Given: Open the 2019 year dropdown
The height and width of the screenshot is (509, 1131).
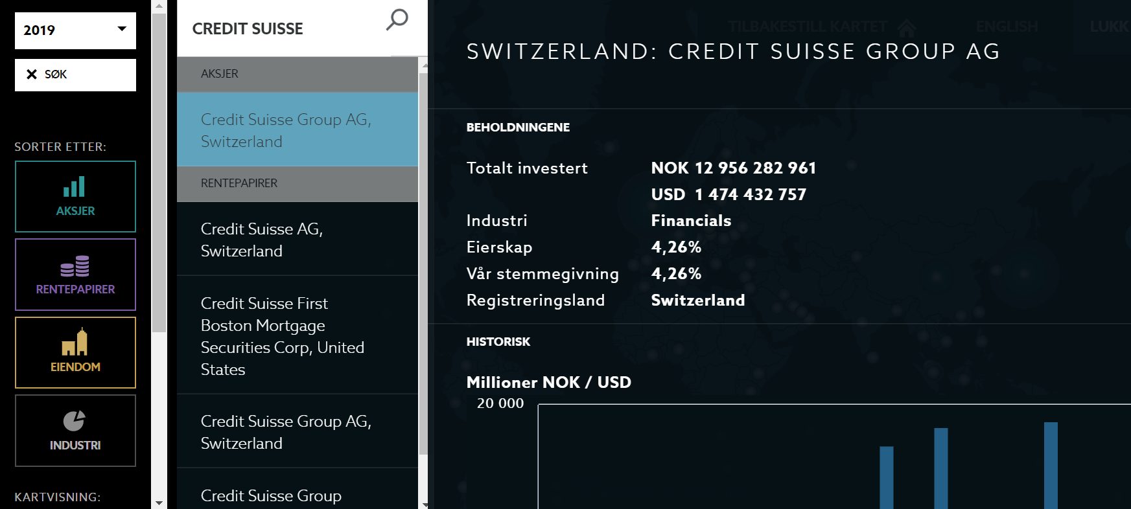Looking at the screenshot, I should 75,30.
